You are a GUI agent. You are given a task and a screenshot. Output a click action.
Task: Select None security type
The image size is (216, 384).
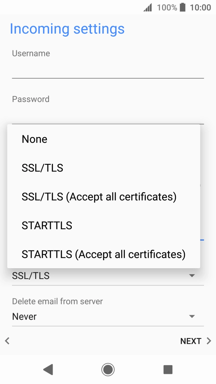(x=35, y=139)
